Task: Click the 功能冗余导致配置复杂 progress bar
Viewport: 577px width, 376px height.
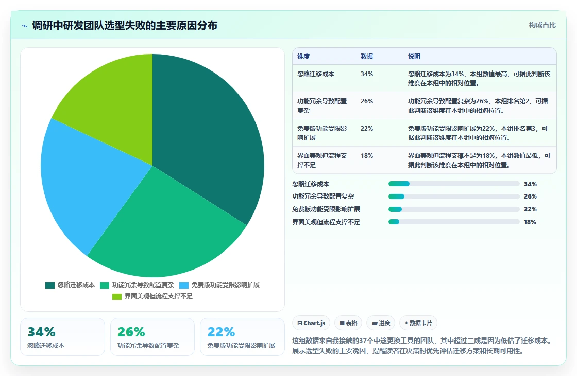Action: point(454,196)
